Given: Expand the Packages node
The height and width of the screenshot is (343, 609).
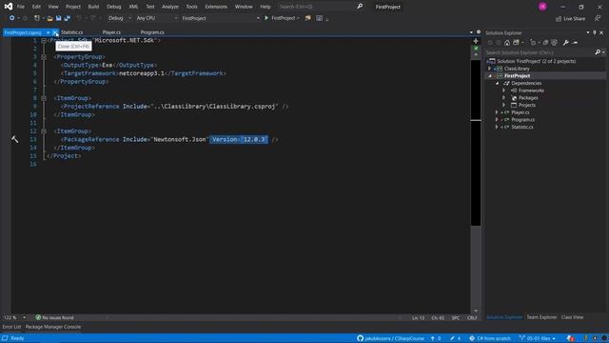Looking at the screenshot, I should click(504, 98).
